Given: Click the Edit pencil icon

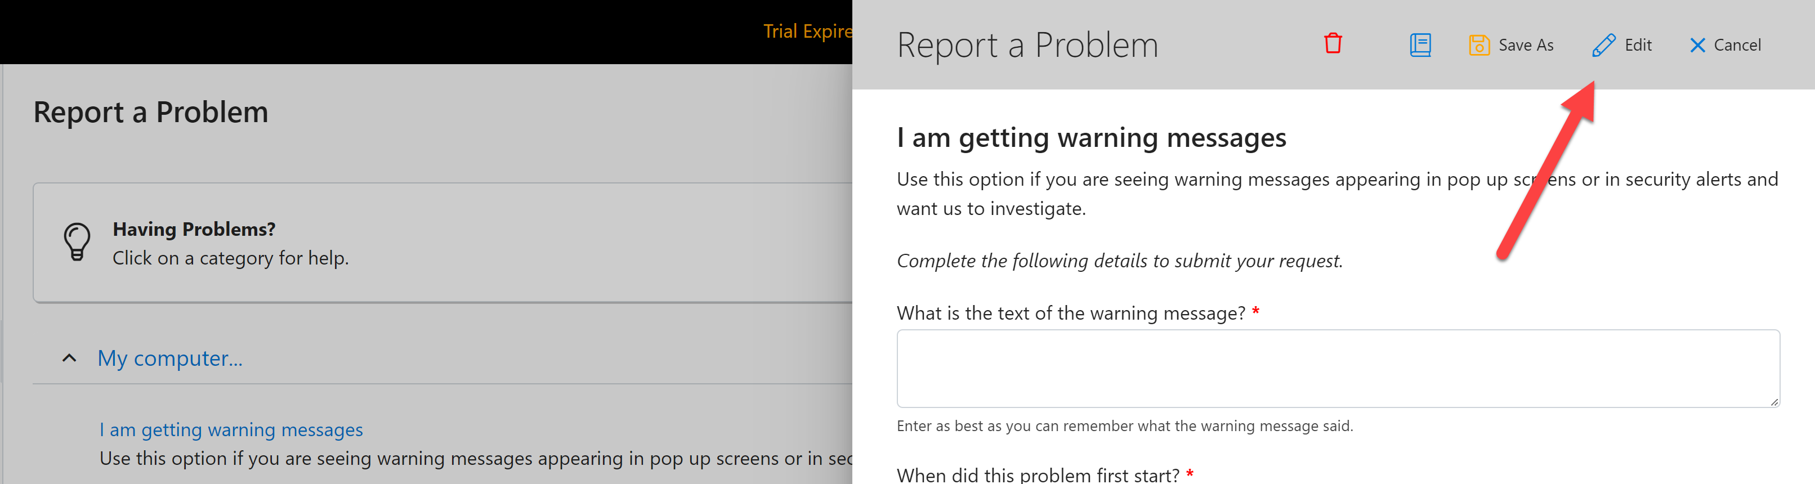Looking at the screenshot, I should tap(1604, 45).
